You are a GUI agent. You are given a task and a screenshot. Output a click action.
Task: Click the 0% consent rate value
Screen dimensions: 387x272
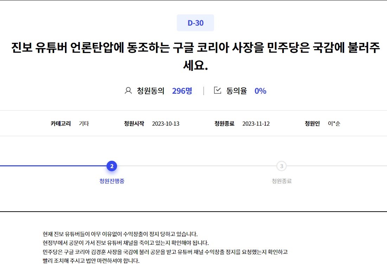(260, 91)
